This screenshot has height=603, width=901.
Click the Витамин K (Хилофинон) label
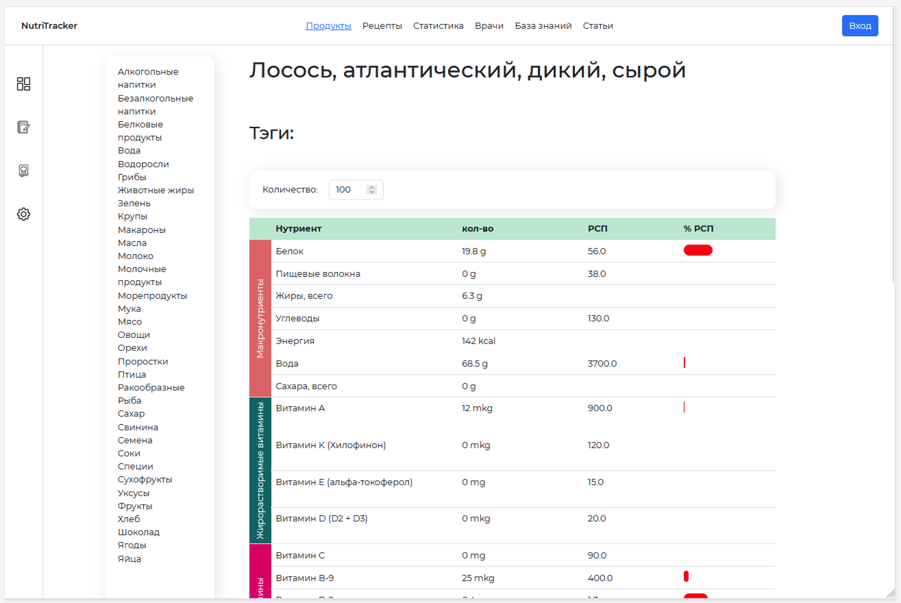click(331, 445)
